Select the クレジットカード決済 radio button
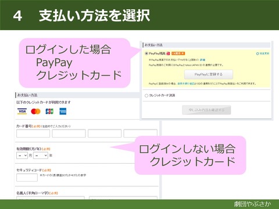Image resolution: width=279 pixels, height=209 pixels. 146,95
